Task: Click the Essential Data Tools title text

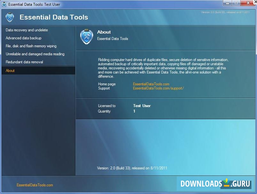Action: coord(54,17)
